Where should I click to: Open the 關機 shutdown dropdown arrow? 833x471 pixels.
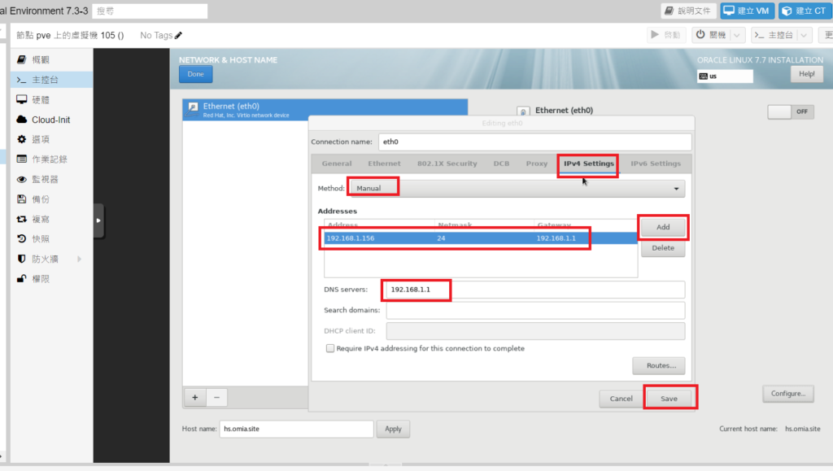(737, 35)
